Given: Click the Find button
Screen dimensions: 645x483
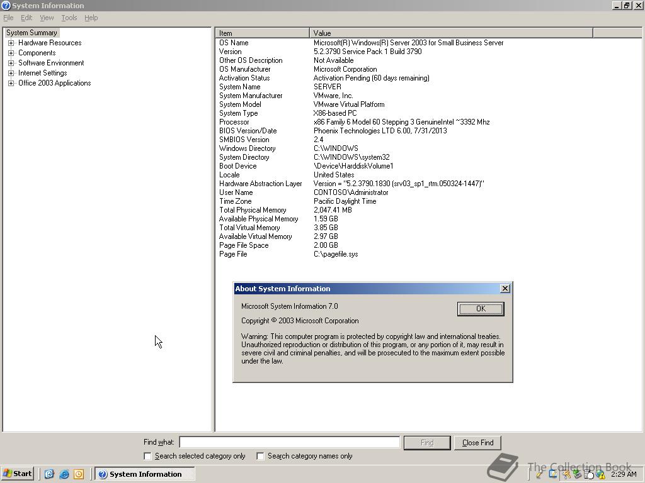Looking at the screenshot, I should click(427, 443).
